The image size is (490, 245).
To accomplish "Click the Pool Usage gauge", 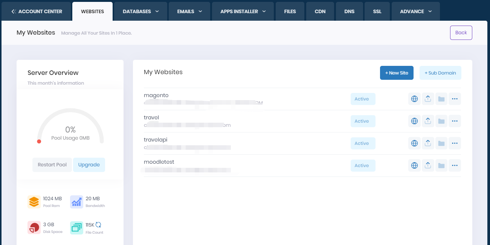I will (x=70, y=130).
